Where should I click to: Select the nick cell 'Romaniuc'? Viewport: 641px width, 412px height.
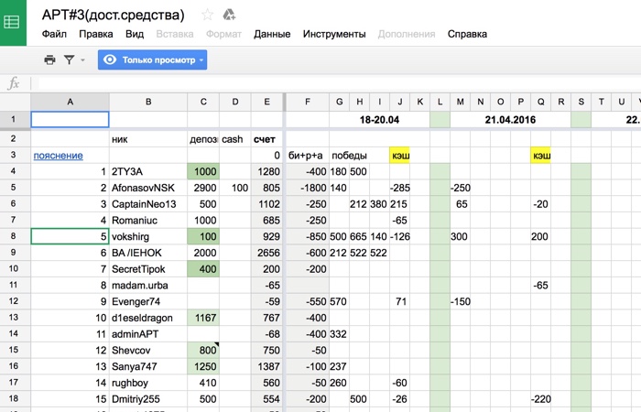pyautogui.click(x=148, y=221)
